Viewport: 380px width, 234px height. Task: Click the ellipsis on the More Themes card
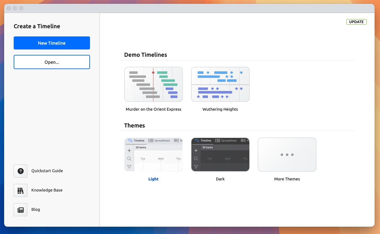(287, 154)
